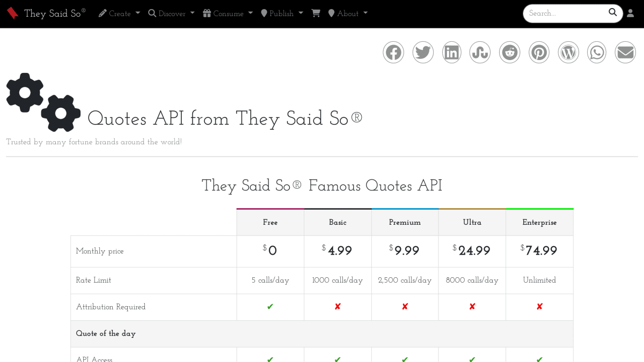644x362 pixels.
Task: Click the search magnifier button
Action: coord(613,13)
